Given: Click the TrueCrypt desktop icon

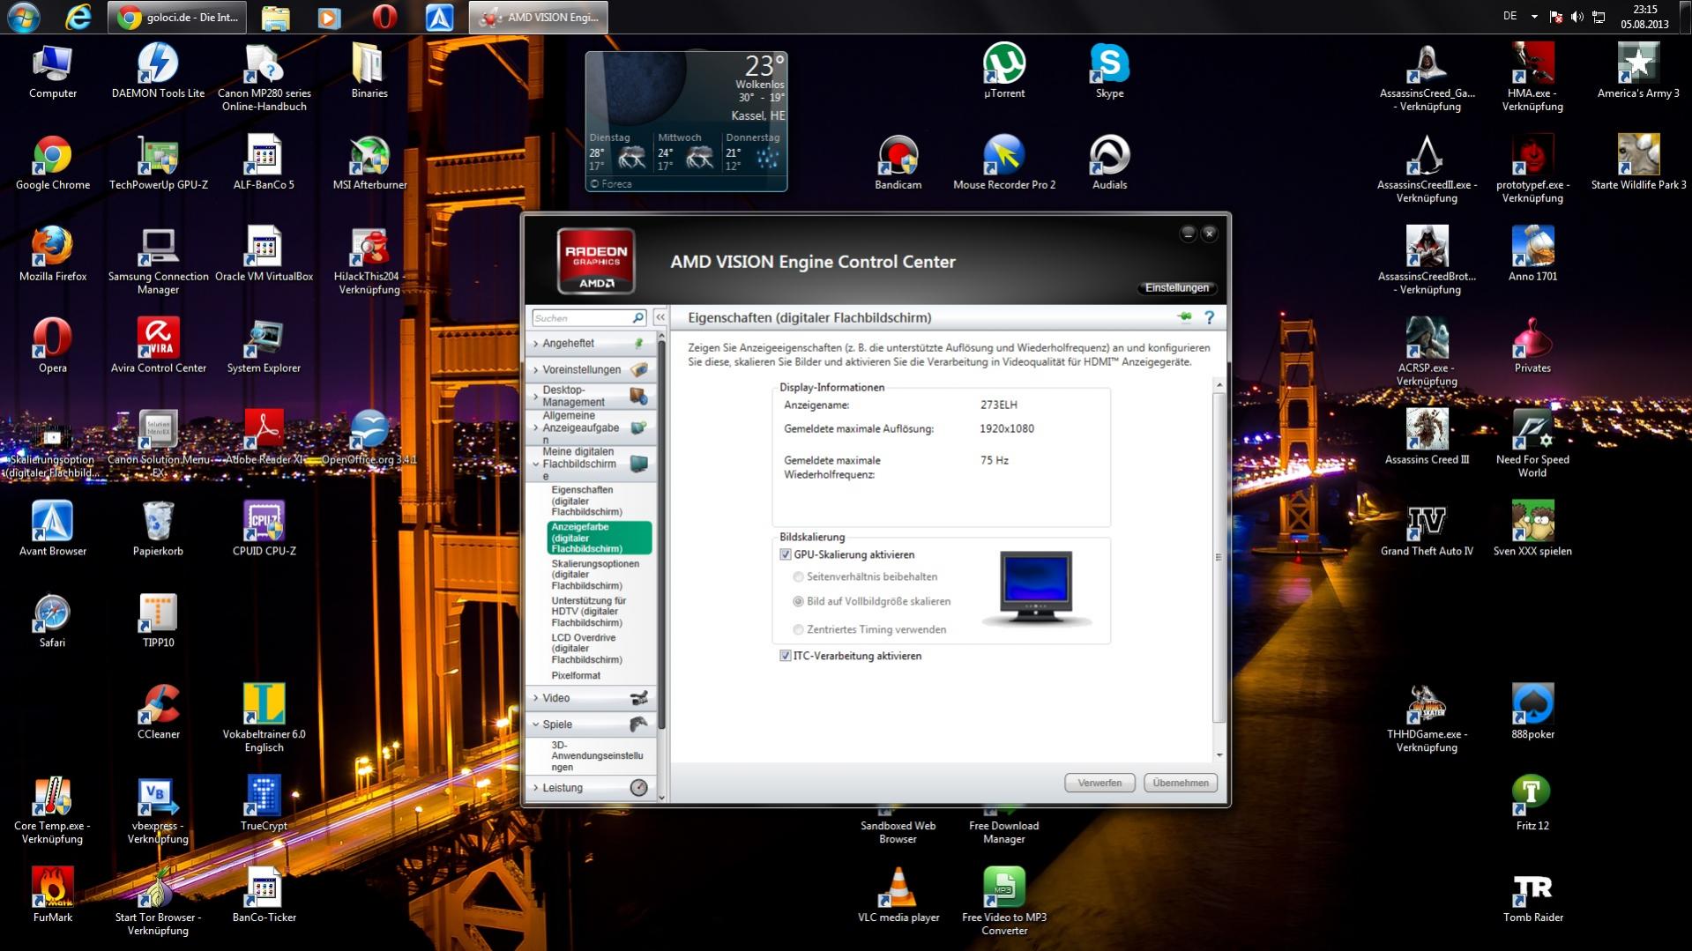Looking at the screenshot, I should point(264,805).
